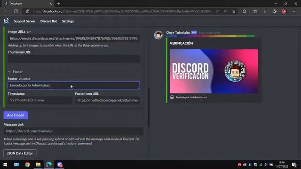The height and width of the screenshot is (169, 301).
Task: Click the Discord tray icon
Action: [x=245, y=165]
